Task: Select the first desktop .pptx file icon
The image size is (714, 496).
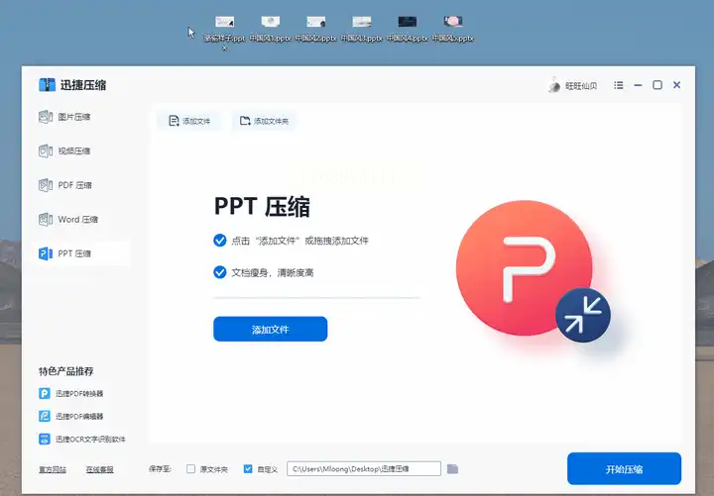Action: (224, 22)
